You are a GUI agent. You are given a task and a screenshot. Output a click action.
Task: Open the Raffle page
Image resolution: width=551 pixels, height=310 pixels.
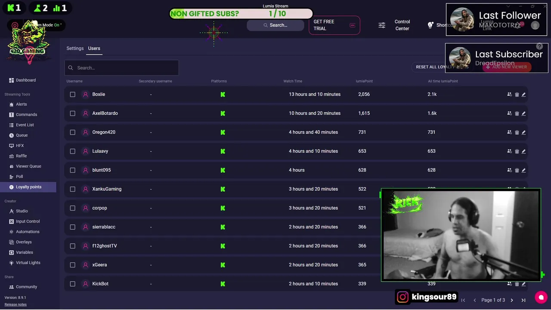[18, 156]
